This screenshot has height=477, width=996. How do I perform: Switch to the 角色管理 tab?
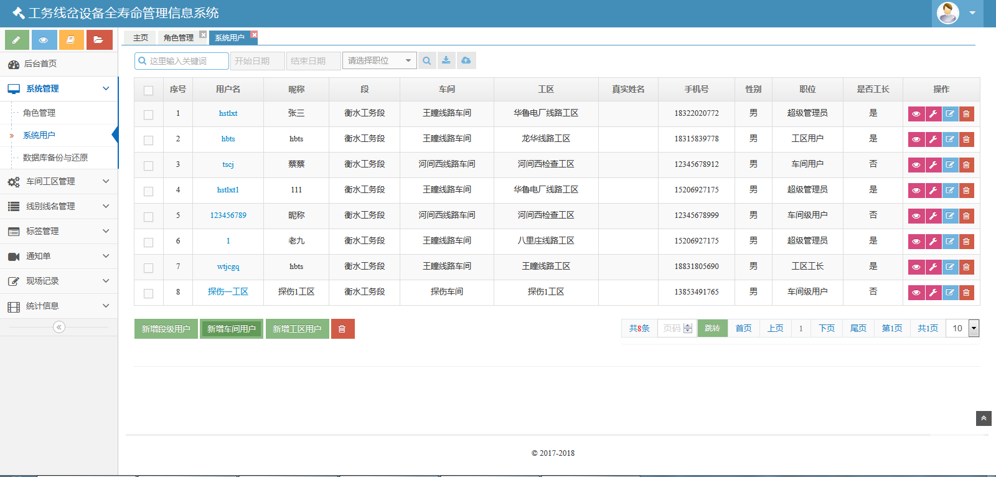tap(178, 38)
